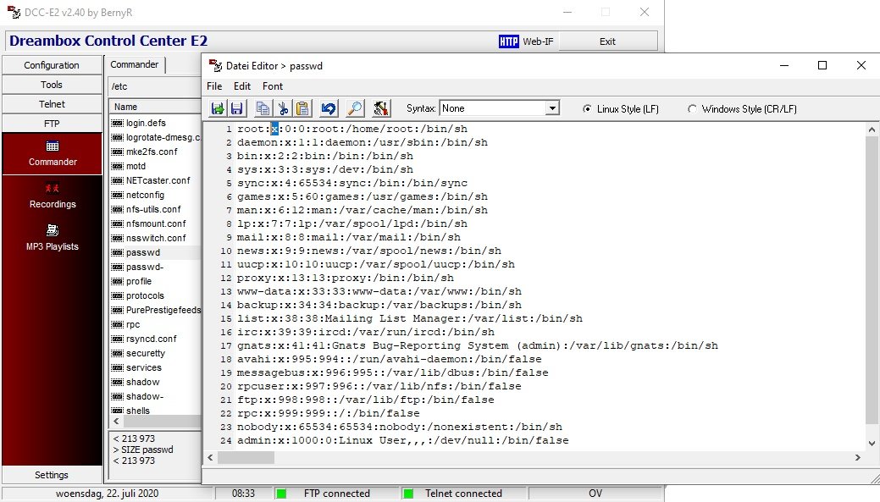Viewport: 880px width, 502px height.
Task: Select nsswitch.conf in file list
Action: 156,238
